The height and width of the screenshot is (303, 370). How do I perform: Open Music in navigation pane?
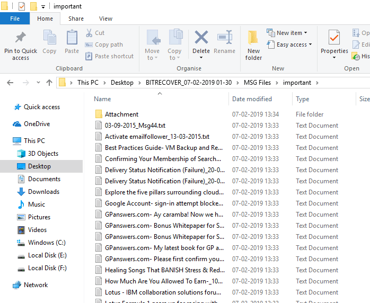point(37,204)
